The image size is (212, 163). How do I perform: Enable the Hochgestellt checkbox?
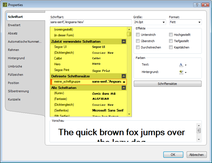pos(171,35)
